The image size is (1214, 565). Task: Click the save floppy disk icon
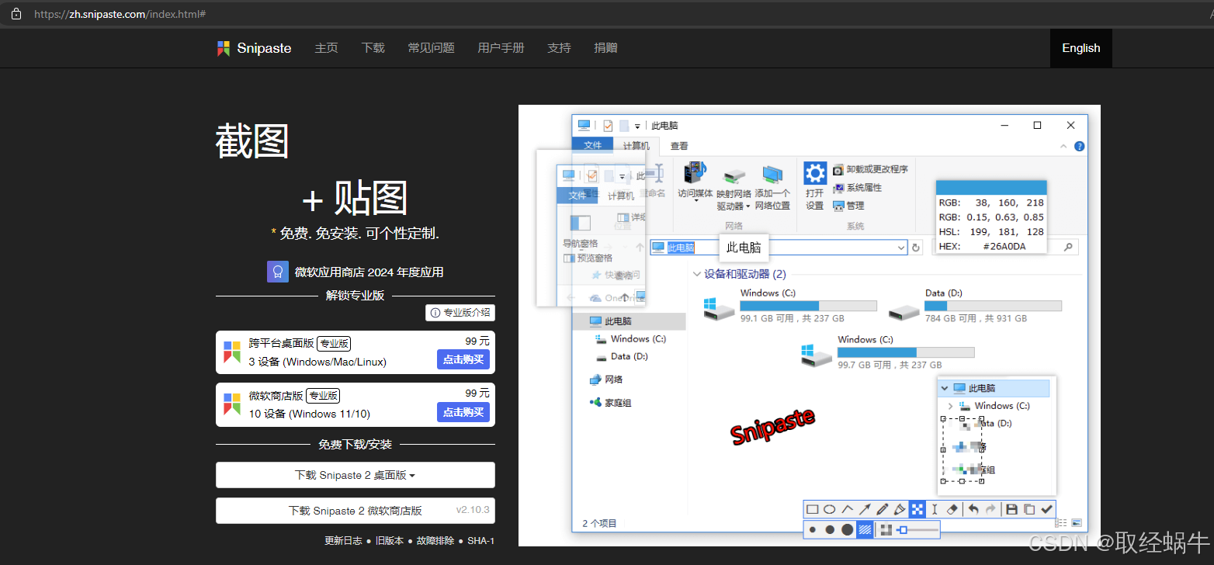tap(1011, 509)
